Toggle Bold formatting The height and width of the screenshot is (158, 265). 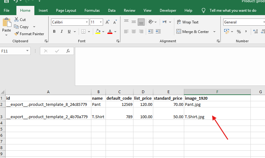tap(54, 31)
